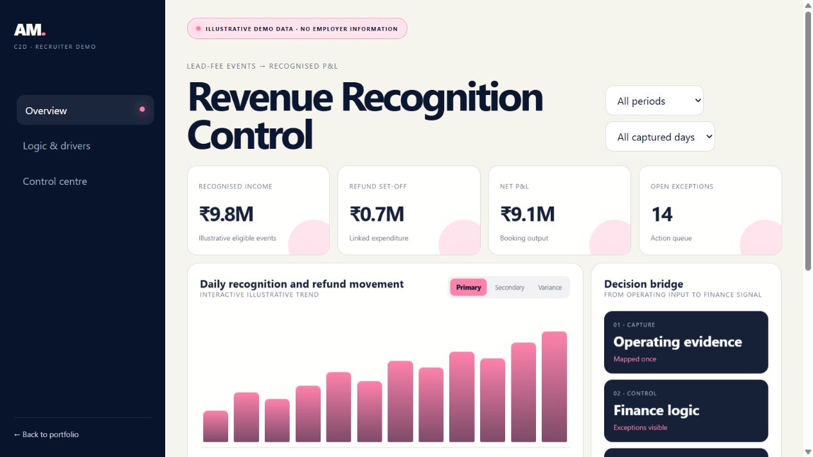Click the Decision bridge heading
The image size is (813, 457).
(643, 284)
